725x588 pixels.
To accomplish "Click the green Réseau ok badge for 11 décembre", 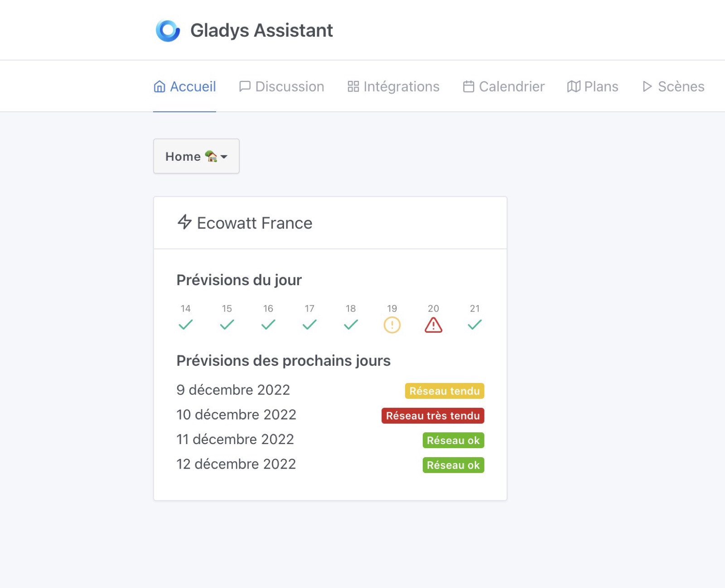I will (453, 440).
